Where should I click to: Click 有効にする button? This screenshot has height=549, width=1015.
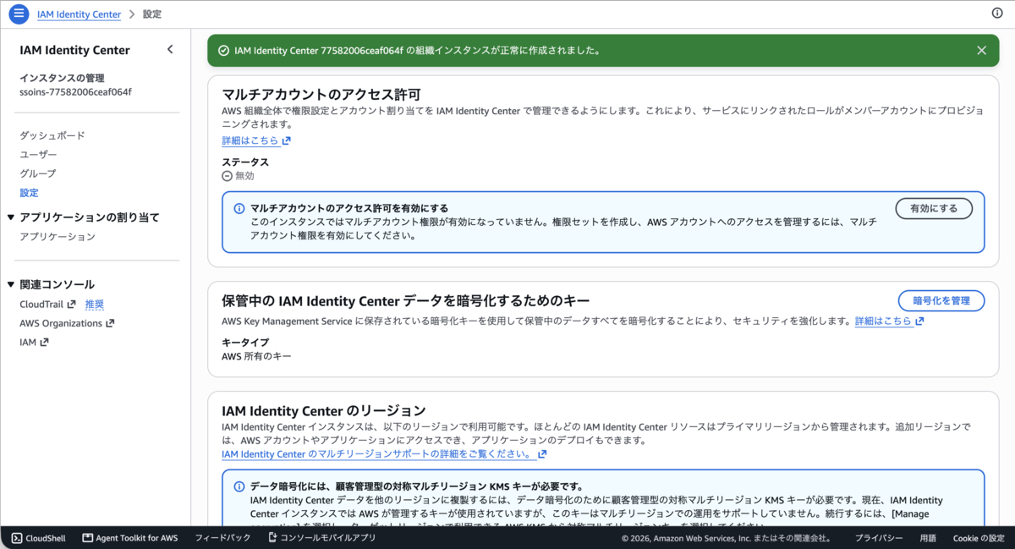[934, 209]
